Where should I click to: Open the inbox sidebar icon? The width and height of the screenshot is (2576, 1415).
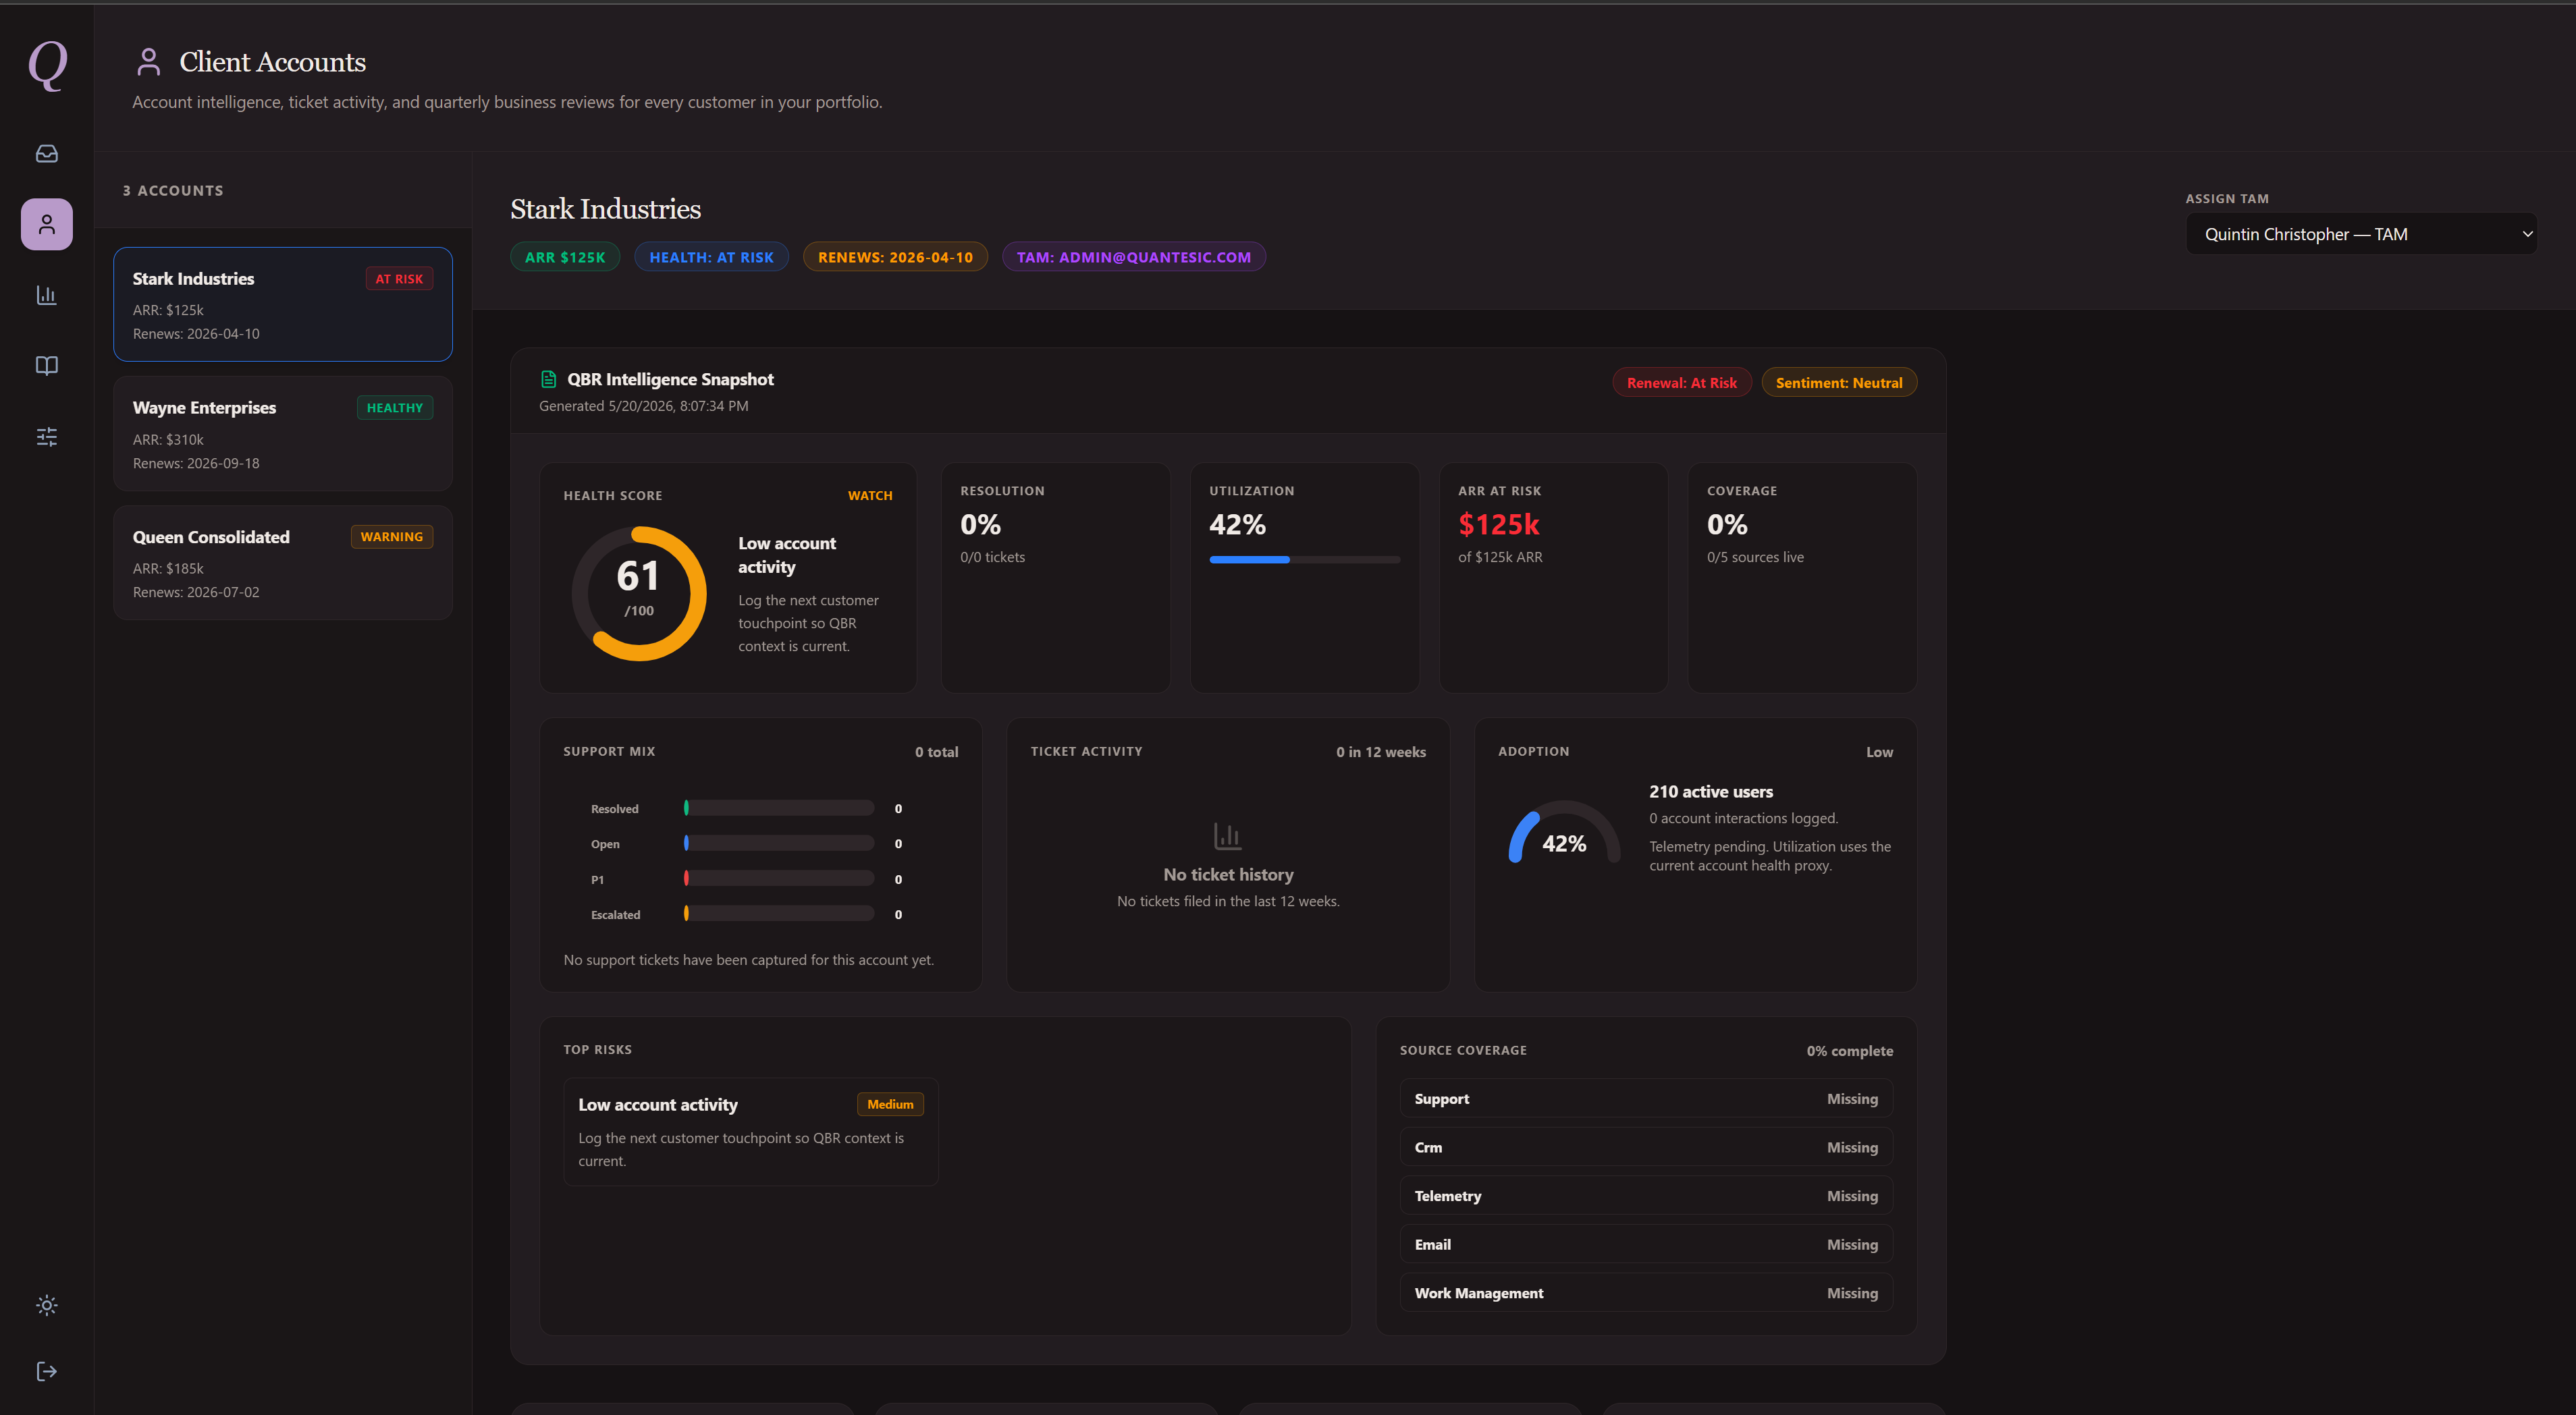pyautogui.click(x=47, y=153)
